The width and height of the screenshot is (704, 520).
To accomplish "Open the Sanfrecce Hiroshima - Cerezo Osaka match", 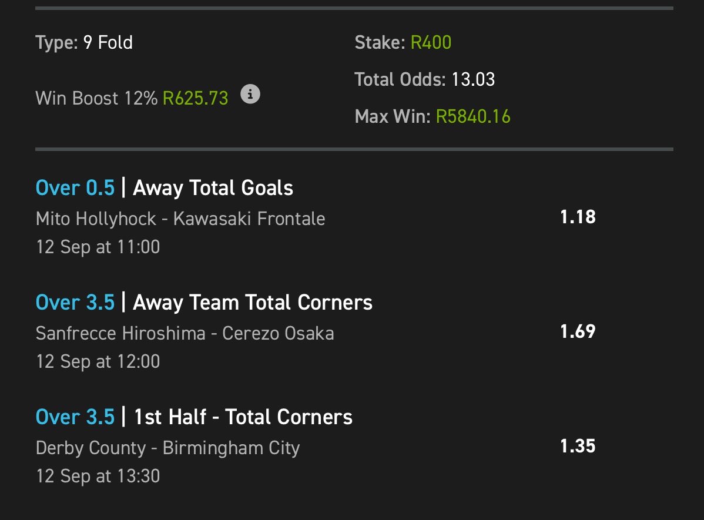I will (185, 333).
